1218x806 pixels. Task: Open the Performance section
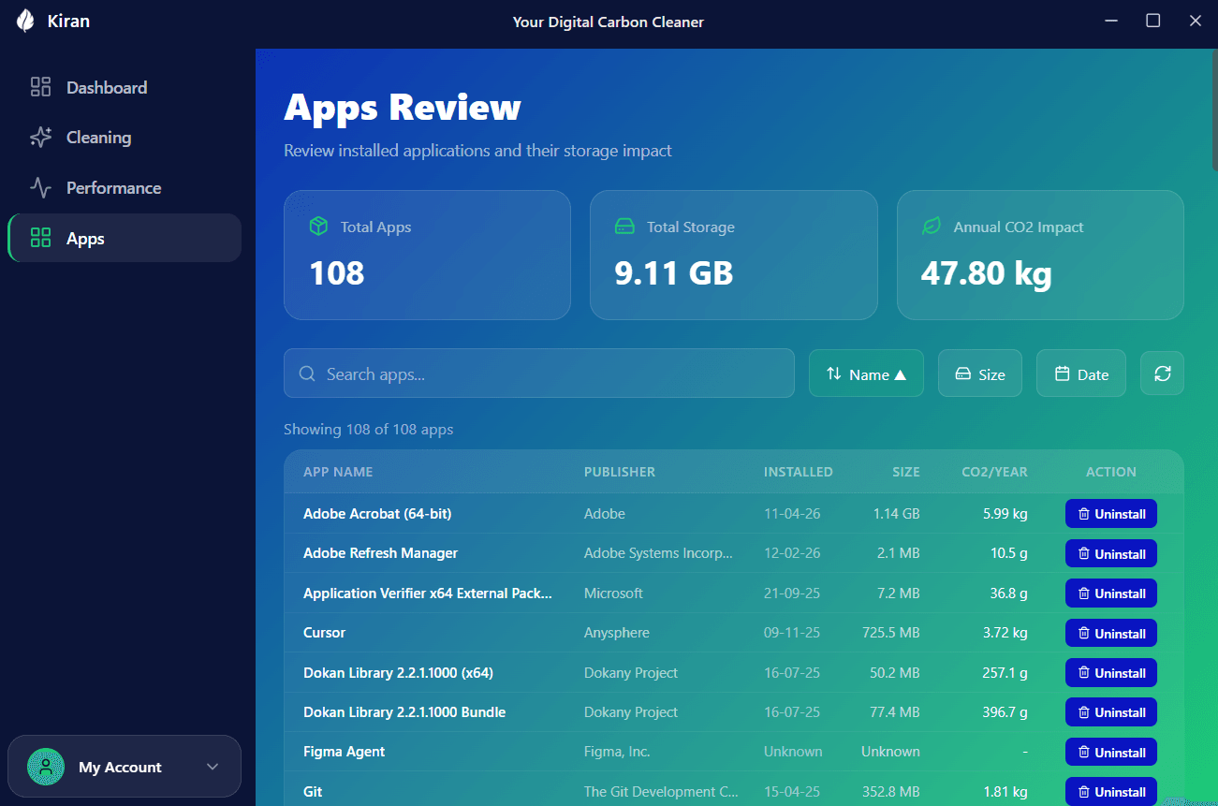pos(125,188)
